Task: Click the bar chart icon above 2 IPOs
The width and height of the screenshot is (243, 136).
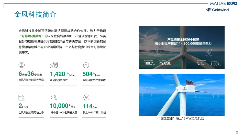Action: (21, 98)
